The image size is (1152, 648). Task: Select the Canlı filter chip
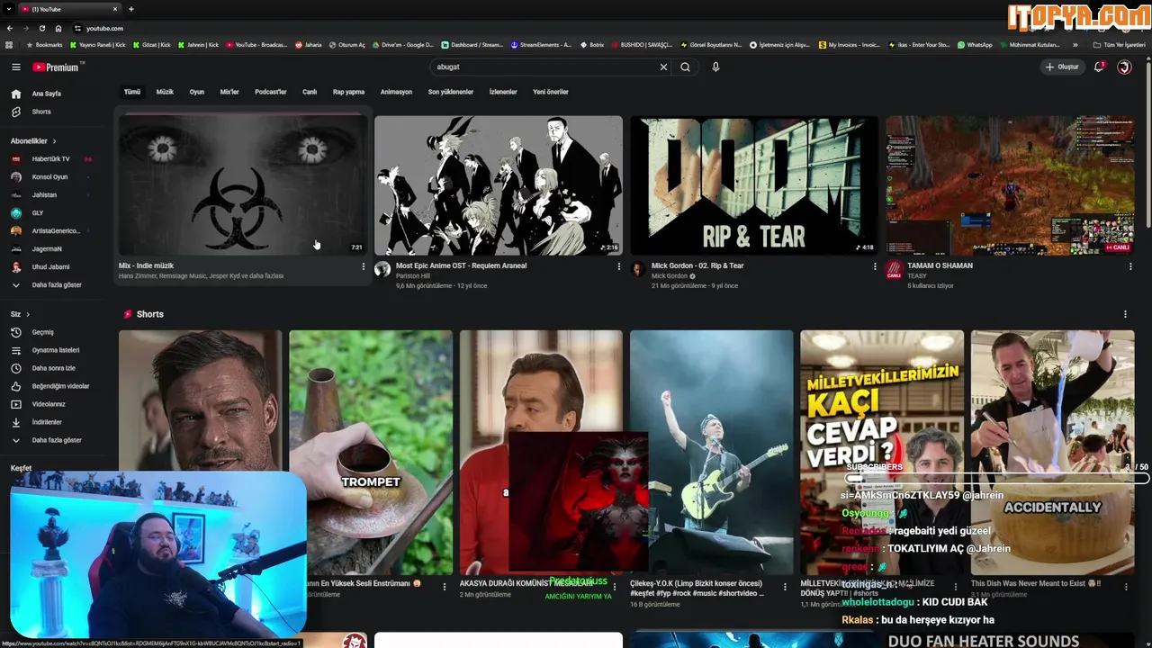click(x=310, y=92)
